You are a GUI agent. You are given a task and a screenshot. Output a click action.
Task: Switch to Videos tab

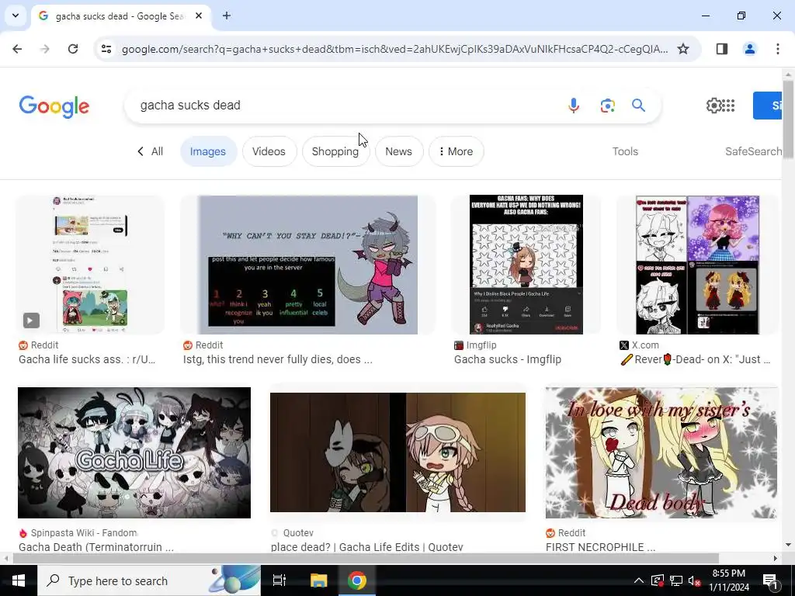tap(269, 151)
